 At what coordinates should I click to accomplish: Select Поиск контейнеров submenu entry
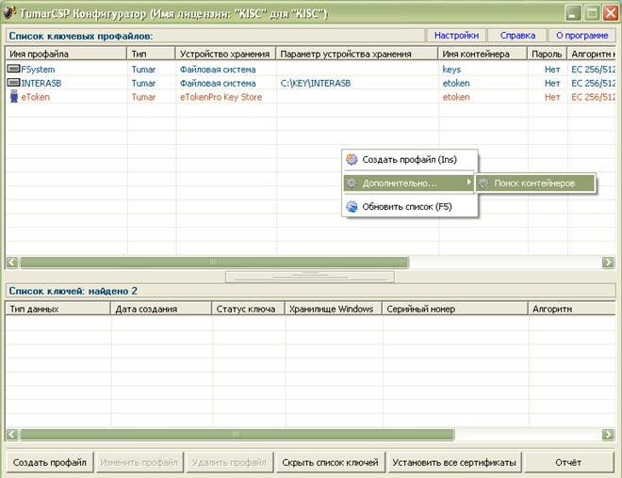tap(534, 183)
